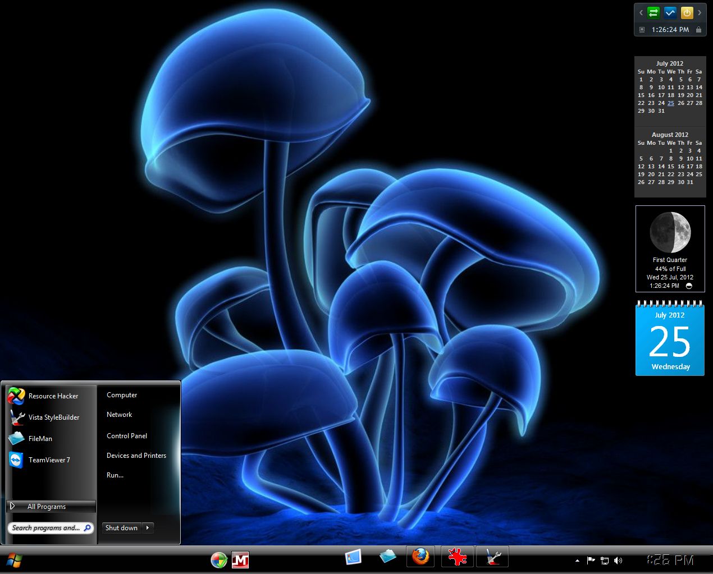Show hidden system tray icons
This screenshot has width=713, height=574.
click(x=577, y=560)
